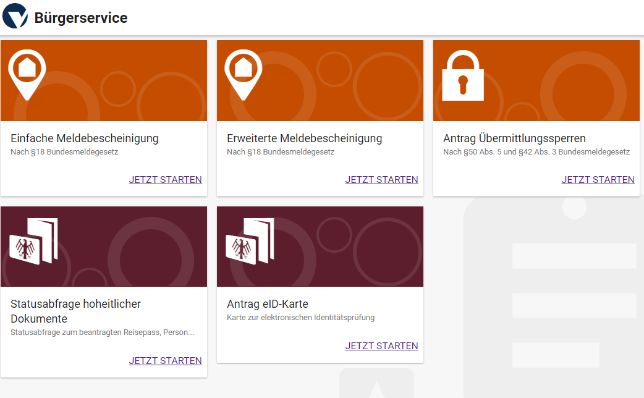644x398 pixels.
Task: Open Jetzt Starten for Antrag Übermittlungssperren
Action: click(598, 180)
